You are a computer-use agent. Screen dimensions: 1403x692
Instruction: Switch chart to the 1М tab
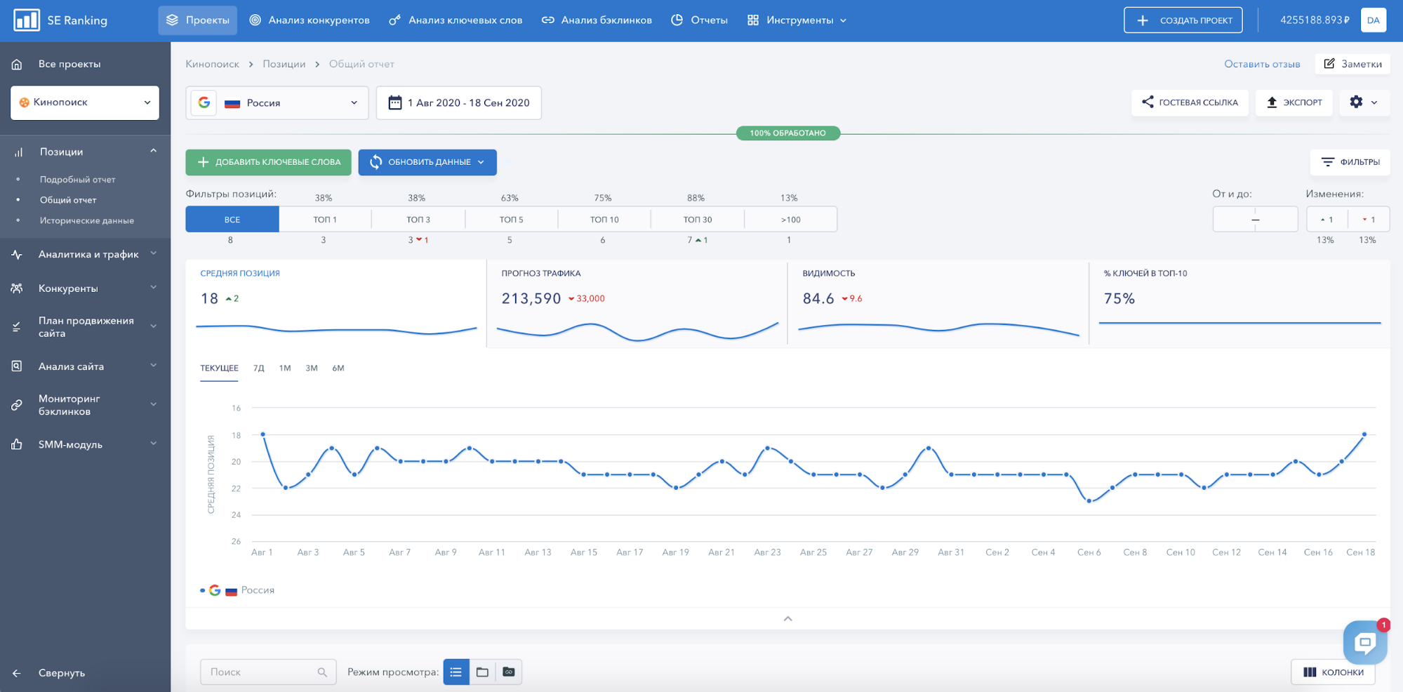click(284, 368)
